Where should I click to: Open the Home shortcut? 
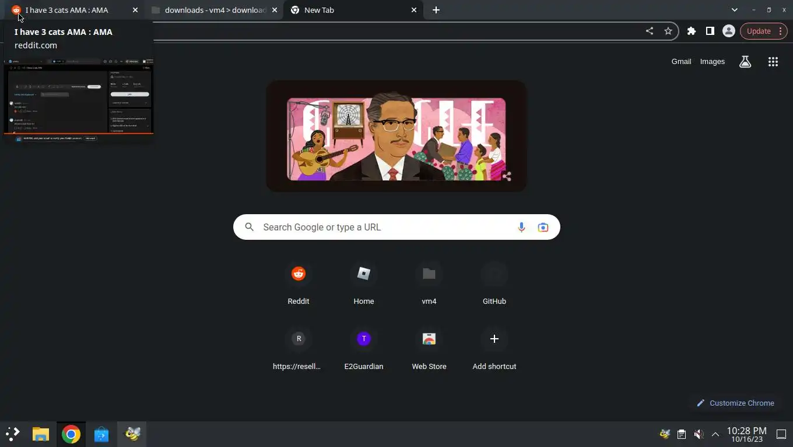click(x=364, y=283)
